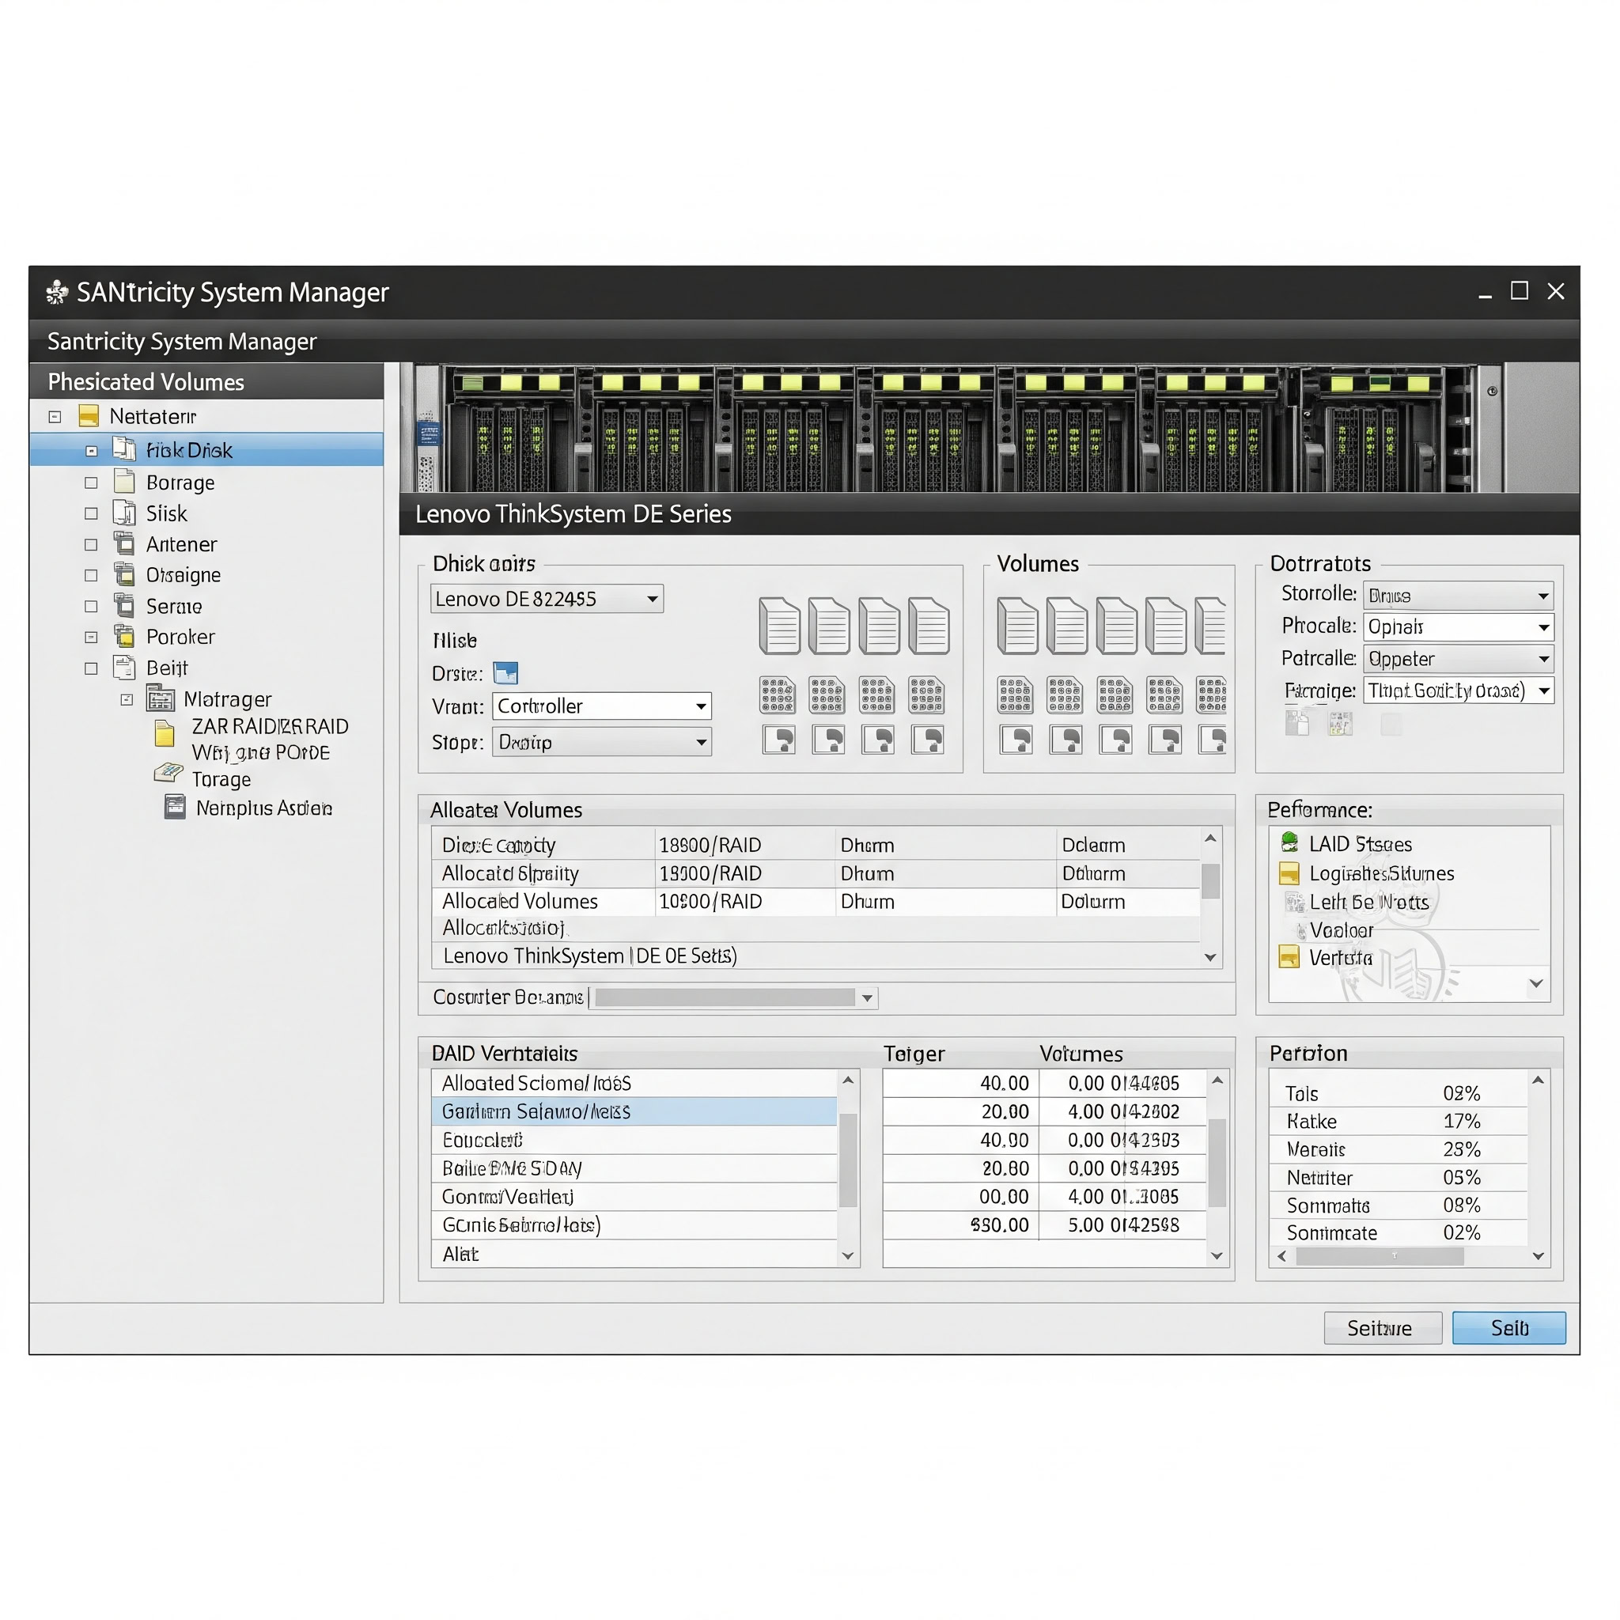
Task: Click the Leth Be Notts icon
Action: tap(1295, 903)
